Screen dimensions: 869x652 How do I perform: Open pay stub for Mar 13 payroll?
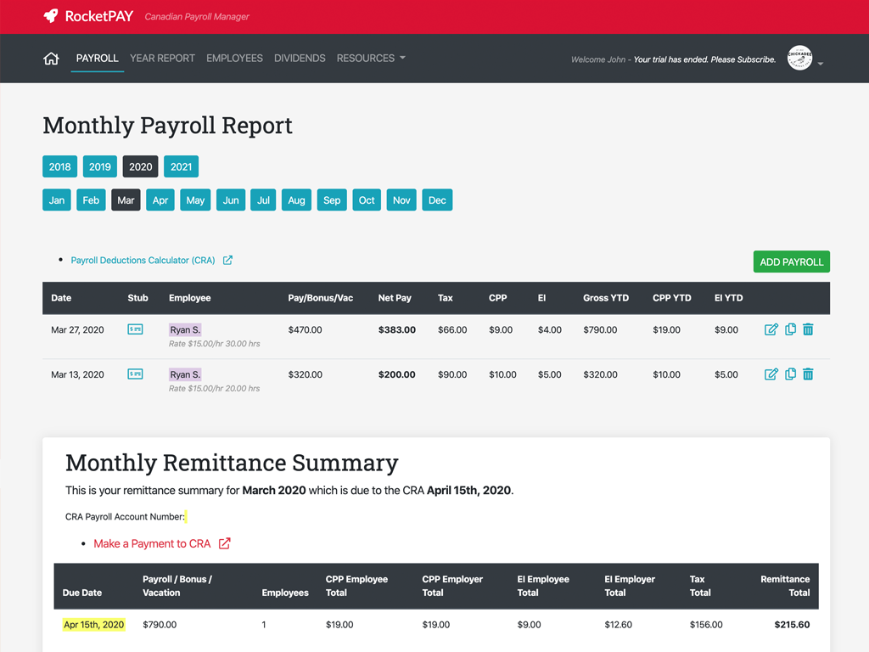coord(135,374)
